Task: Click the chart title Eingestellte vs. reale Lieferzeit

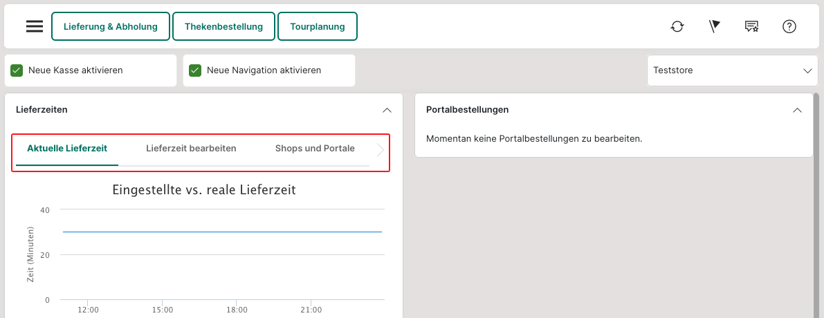Action: point(204,190)
